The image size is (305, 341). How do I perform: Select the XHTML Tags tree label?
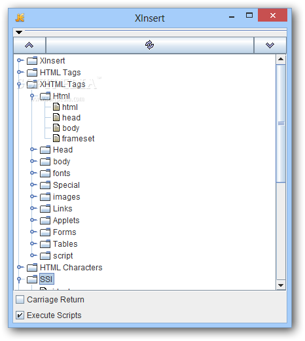(x=62, y=84)
